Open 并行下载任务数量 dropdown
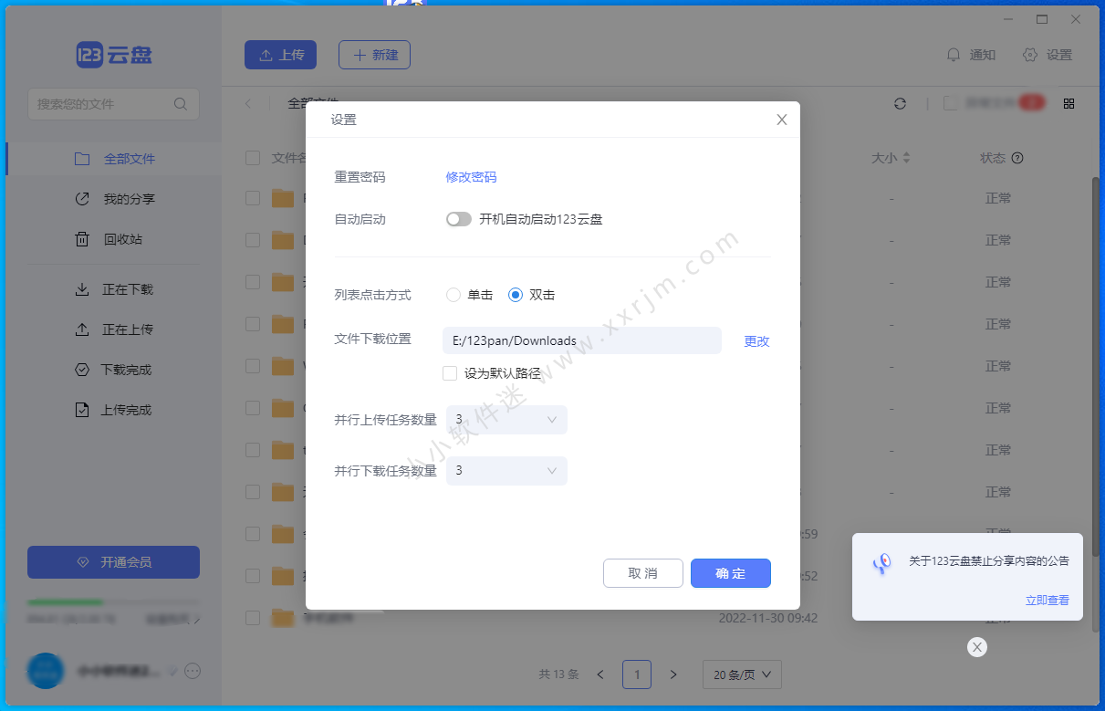This screenshot has height=711, width=1105. click(506, 471)
